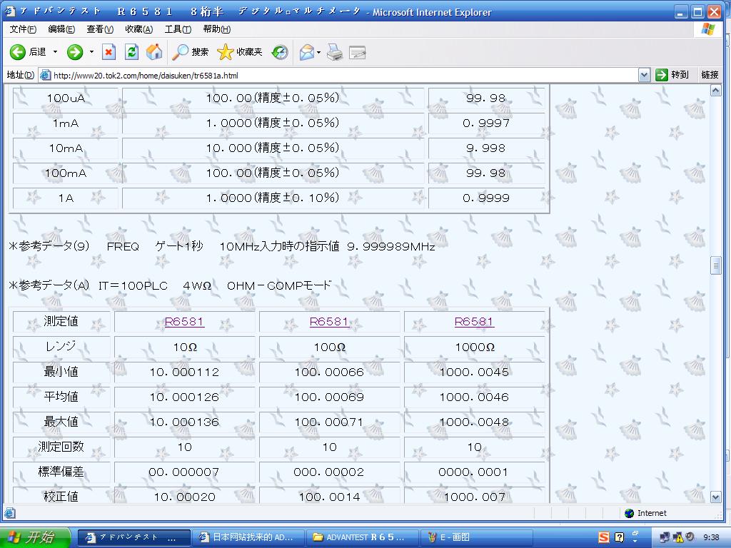The width and height of the screenshot is (731, 548).
Task: Select the 1000.0046 average value cell
Action: pos(475,397)
